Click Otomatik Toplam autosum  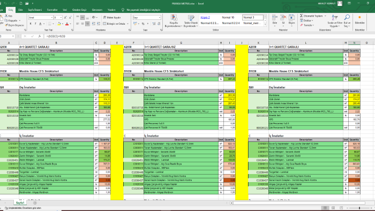tap(312, 16)
